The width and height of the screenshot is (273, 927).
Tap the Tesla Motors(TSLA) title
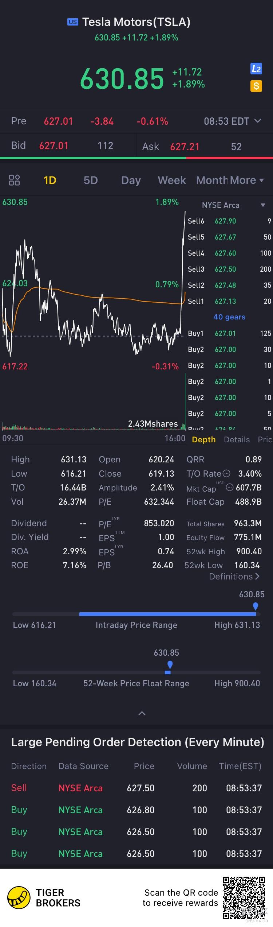[136, 22]
